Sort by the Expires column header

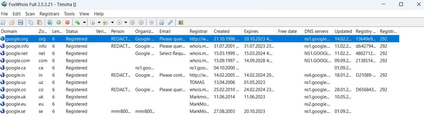[259, 31]
